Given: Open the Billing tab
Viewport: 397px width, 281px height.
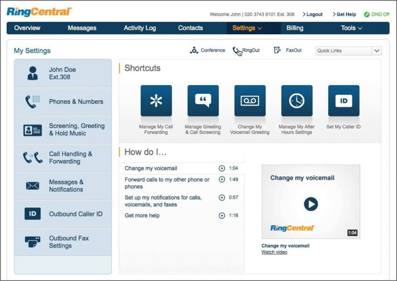Looking at the screenshot, I should [295, 28].
